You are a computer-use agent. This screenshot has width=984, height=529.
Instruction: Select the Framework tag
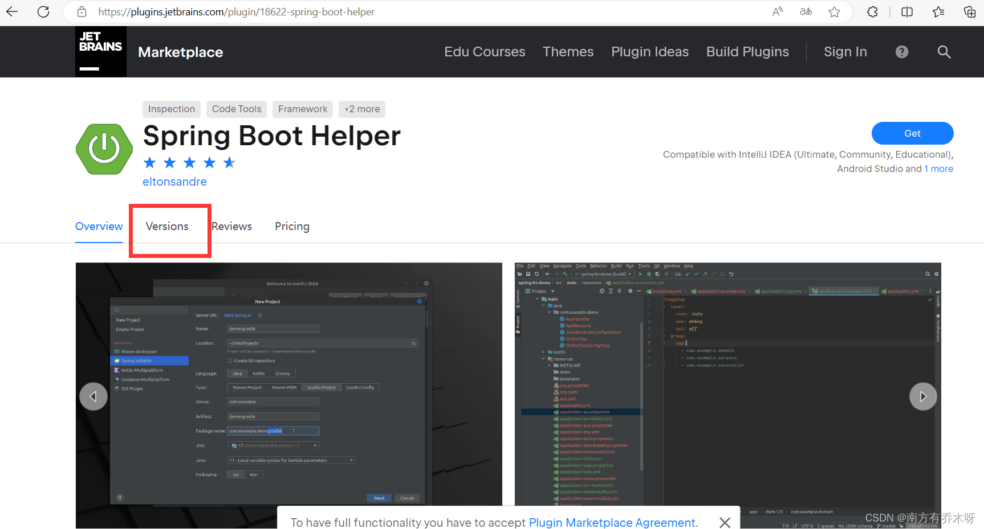point(303,109)
